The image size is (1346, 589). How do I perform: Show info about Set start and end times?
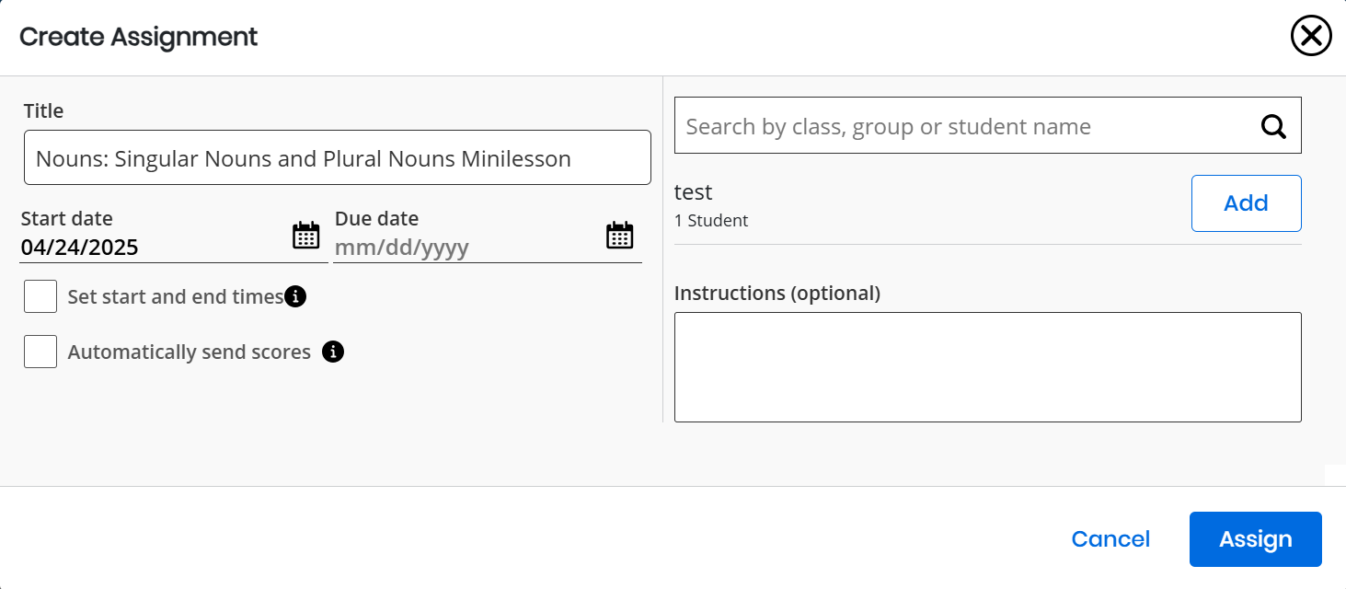pos(295,296)
